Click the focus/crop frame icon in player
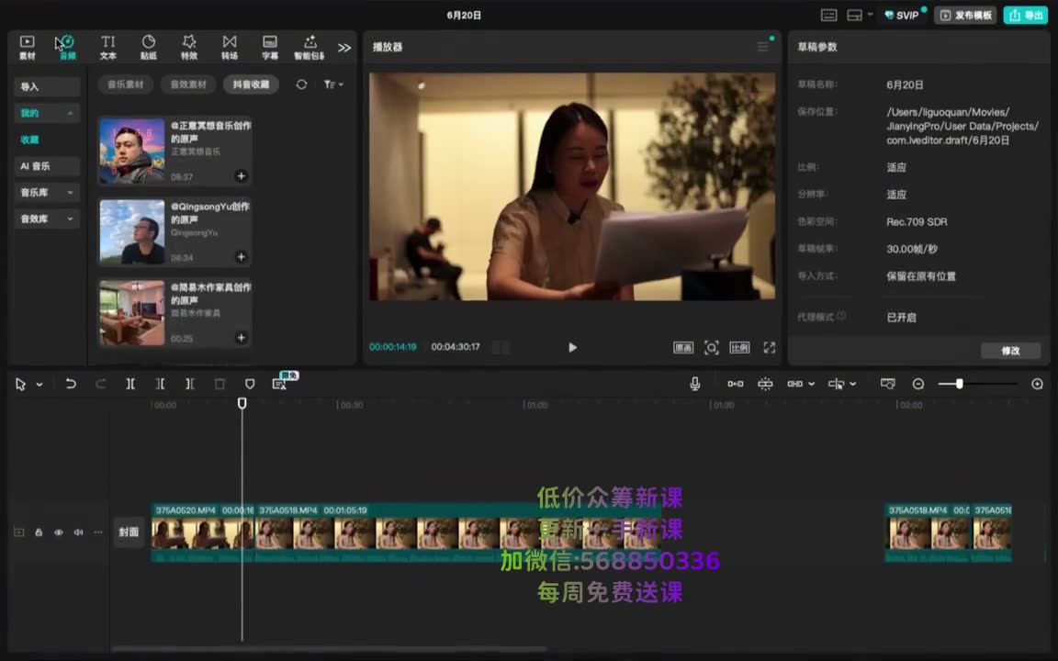 (x=711, y=347)
